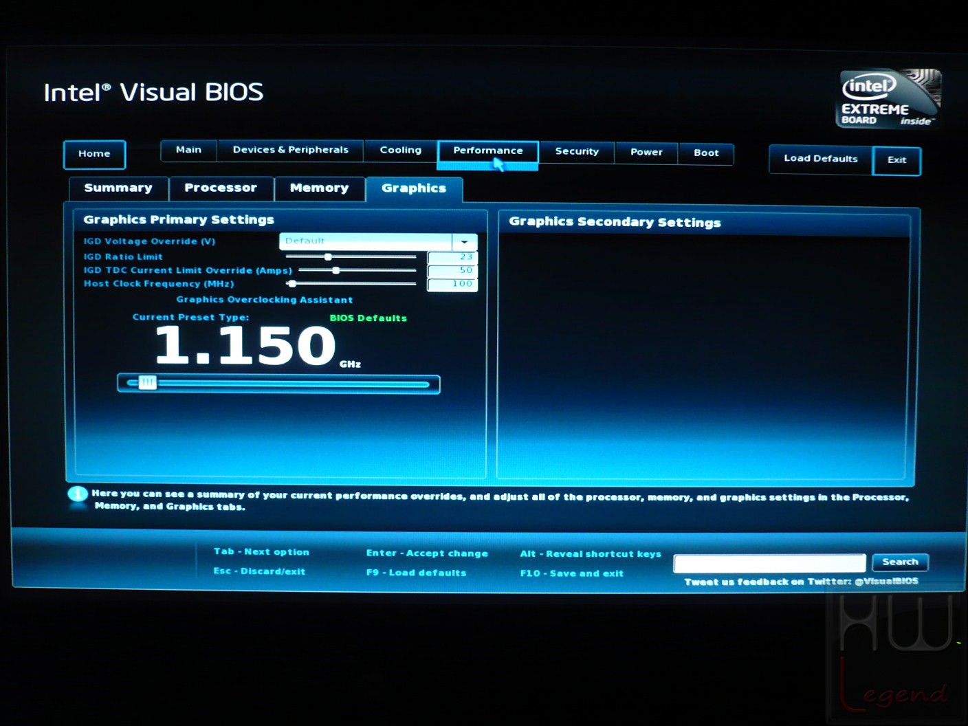Screen dimensions: 968x726
Task: Open the Memory sub-tab
Action: pos(319,188)
